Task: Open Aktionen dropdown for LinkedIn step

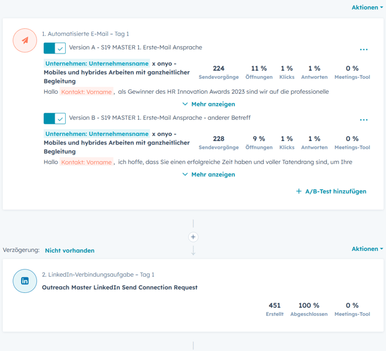Action: pos(367,249)
